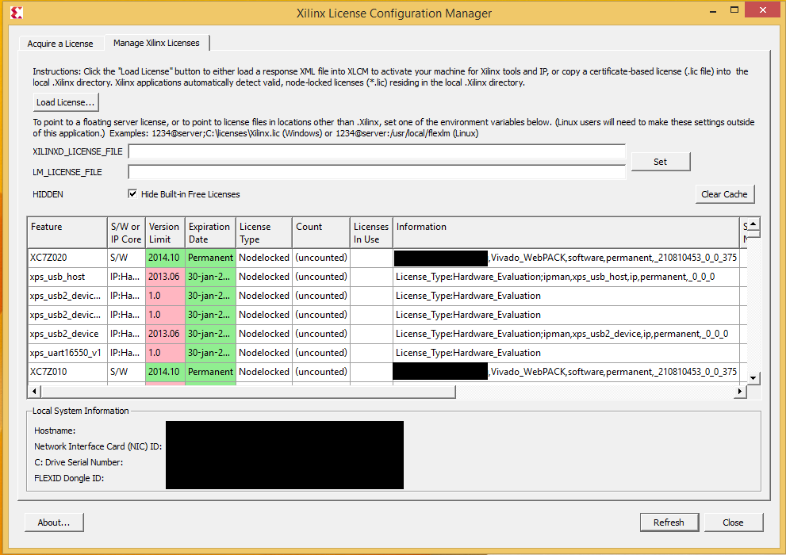
Task: Minimize the License Configuration Manager window
Action: pyautogui.click(x=713, y=10)
